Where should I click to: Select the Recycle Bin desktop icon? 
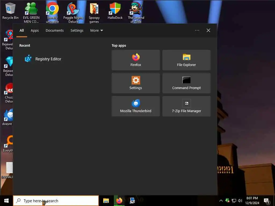10,11
